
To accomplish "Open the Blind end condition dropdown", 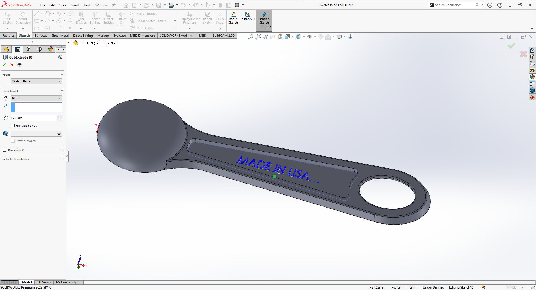I will click(x=36, y=98).
